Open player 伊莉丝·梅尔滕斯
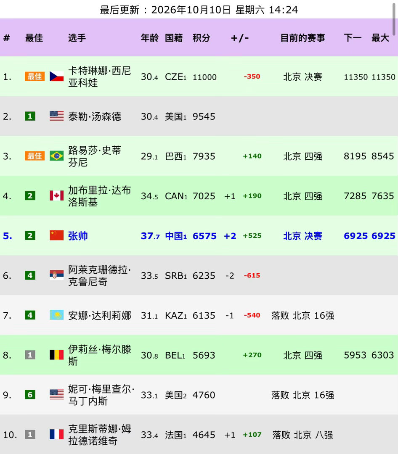Image resolution: width=398 pixels, height=454 pixels. pyautogui.click(x=100, y=355)
